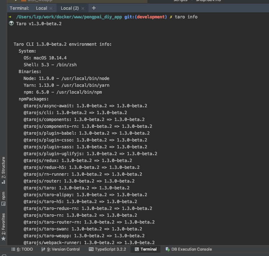Click the npm panel square icon
The image size is (269, 256).
4,204
